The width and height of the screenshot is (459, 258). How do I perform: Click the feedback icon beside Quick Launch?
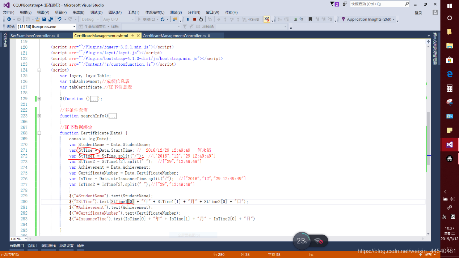click(x=345, y=4)
